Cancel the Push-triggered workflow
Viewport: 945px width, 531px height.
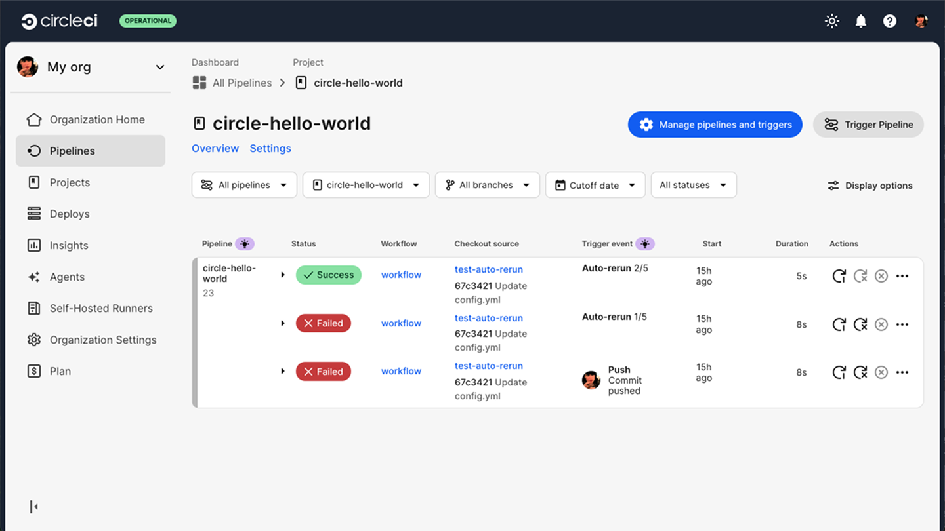point(881,372)
